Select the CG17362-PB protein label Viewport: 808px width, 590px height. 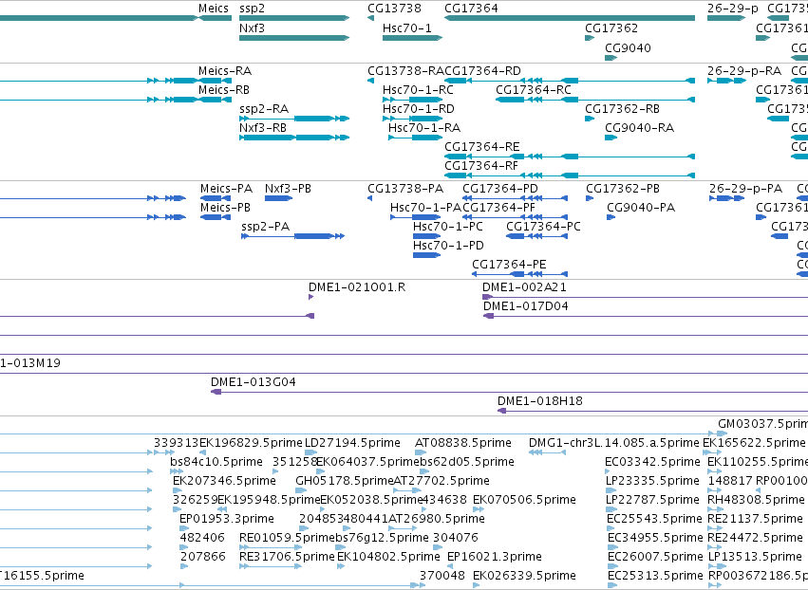pyautogui.click(x=623, y=189)
